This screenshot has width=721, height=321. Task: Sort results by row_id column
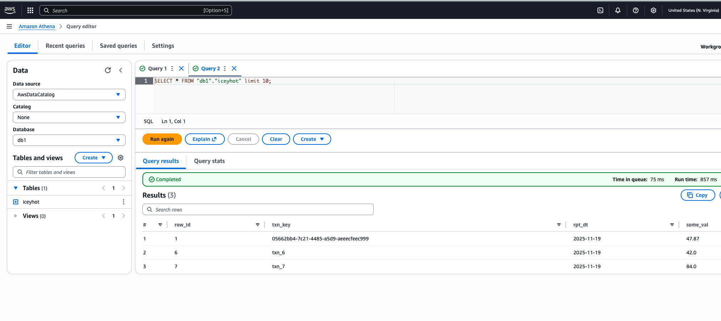258,225
